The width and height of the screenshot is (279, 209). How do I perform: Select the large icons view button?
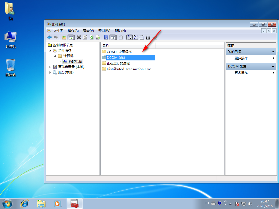pyautogui.click(x=129, y=37)
